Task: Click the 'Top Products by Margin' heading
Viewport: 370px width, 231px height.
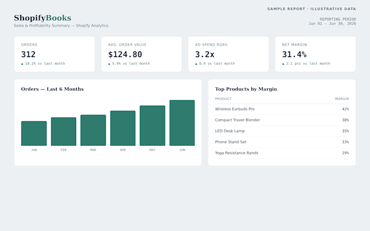Action: [246, 89]
